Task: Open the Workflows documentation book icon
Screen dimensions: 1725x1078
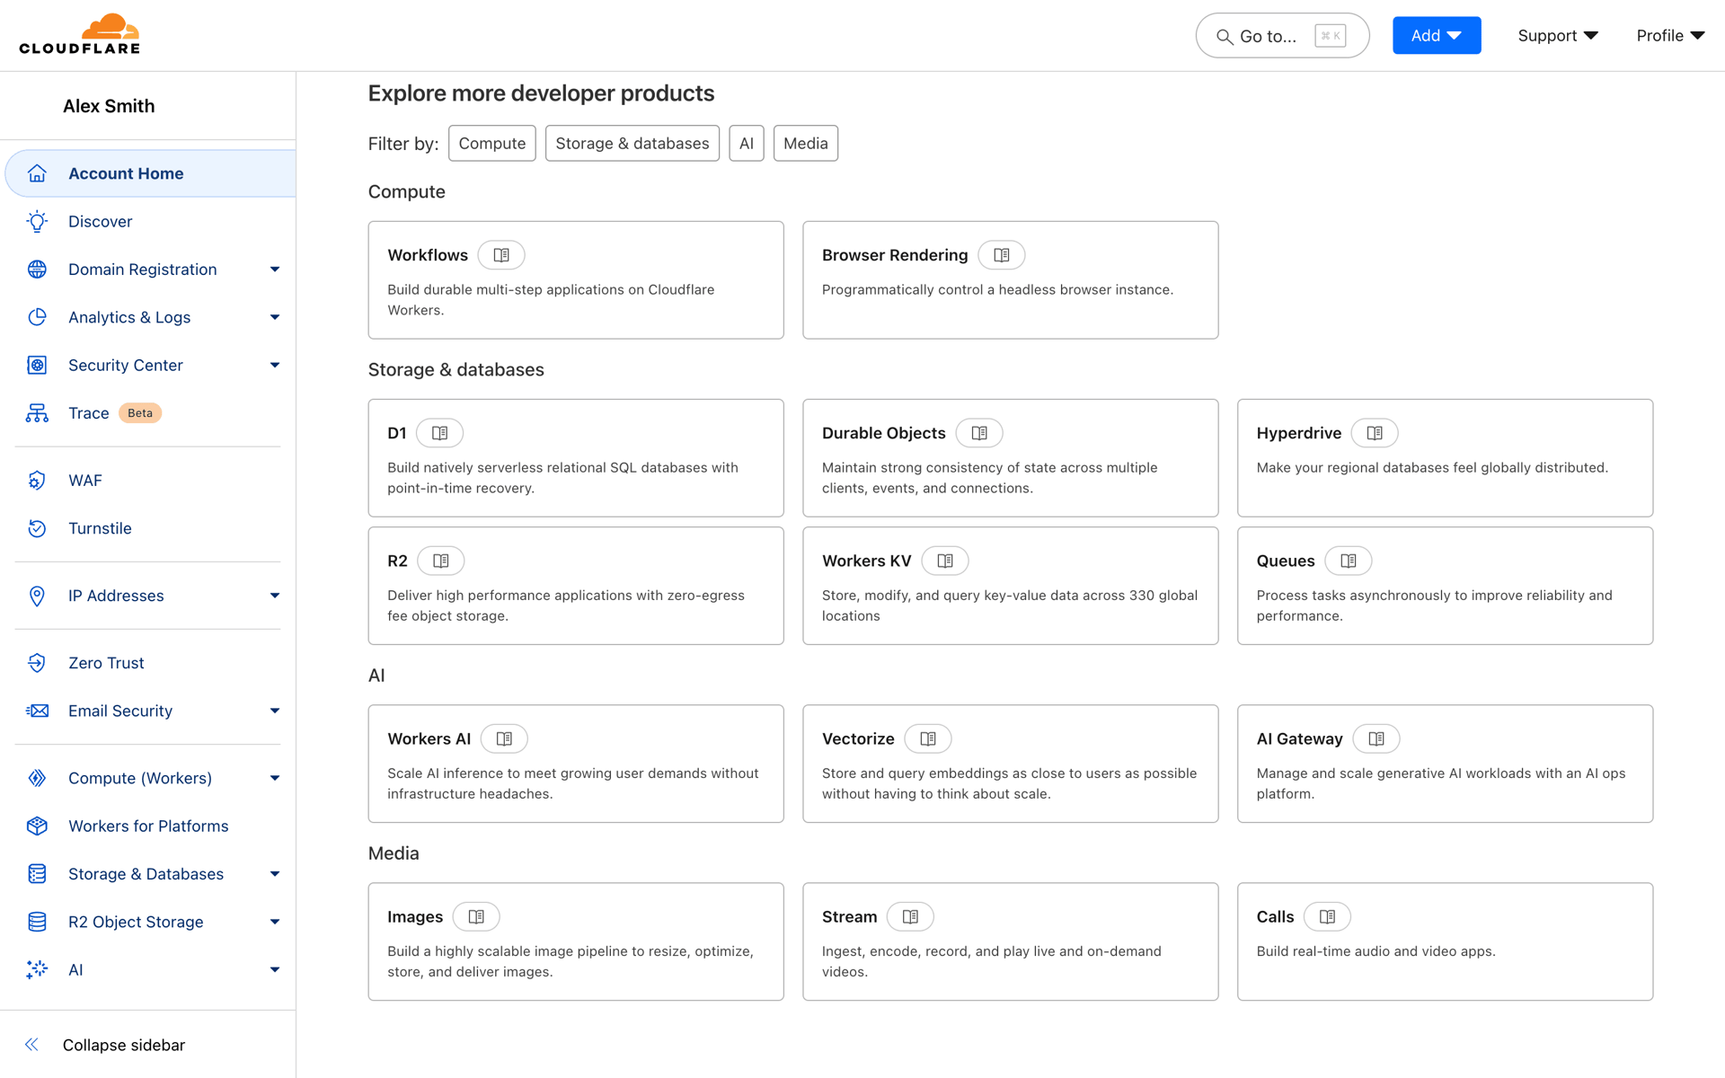Action: (x=501, y=255)
